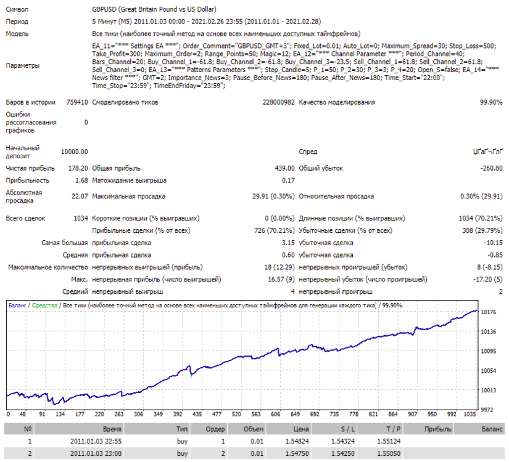This screenshot has width=509, height=462.
Task: Click maximal consecutive loss -17.20 (5)
Action: pyautogui.click(x=488, y=280)
